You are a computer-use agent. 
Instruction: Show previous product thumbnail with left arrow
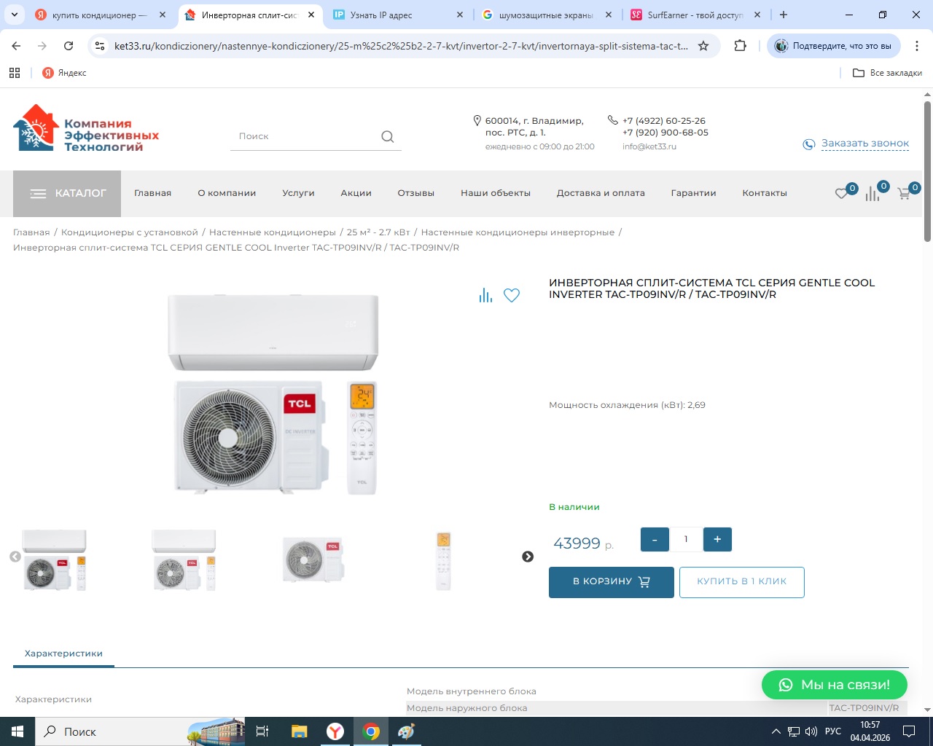(x=15, y=557)
